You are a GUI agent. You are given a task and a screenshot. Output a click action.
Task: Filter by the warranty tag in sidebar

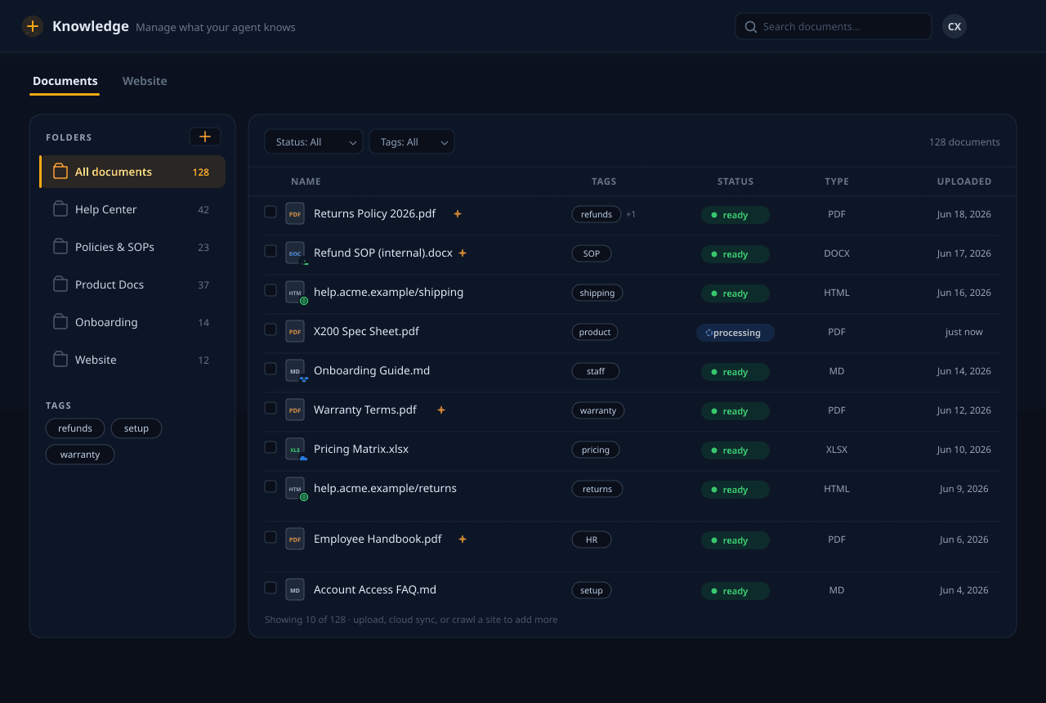coord(80,454)
